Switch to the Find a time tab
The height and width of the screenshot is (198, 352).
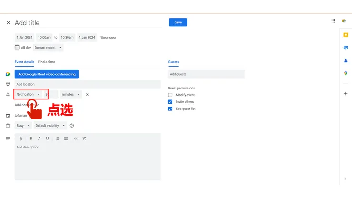(47, 62)
